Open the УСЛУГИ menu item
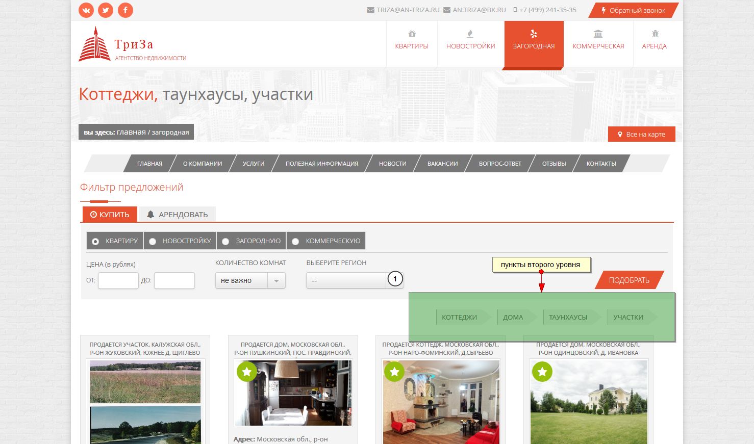The width and height of the screenshot is (754, 444). pyautogui.click(x=254, y=164)
